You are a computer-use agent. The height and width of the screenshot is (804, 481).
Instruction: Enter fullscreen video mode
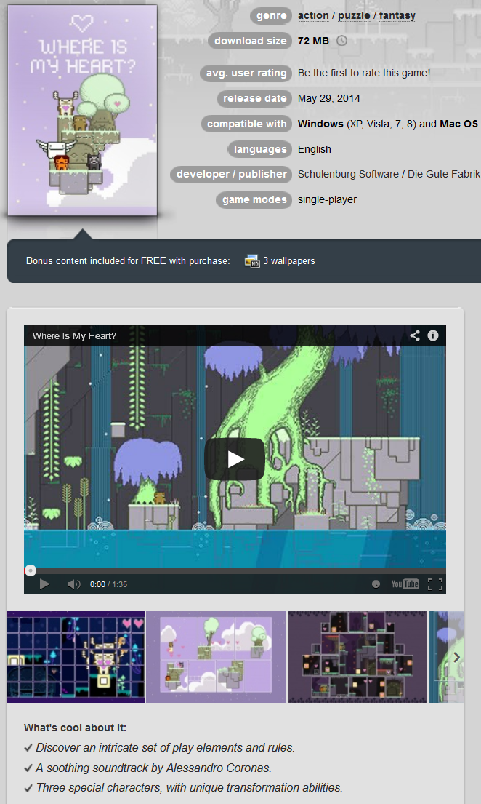435,584
